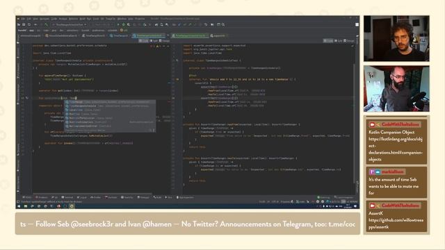
Task: Open the AssertK GitHub link in chat
Action: 396,224
